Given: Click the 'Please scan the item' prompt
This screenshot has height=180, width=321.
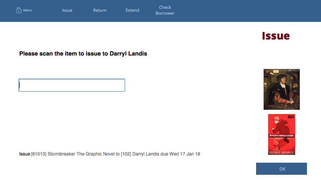Looking at the screenshot, I should (x=59, y=54).
